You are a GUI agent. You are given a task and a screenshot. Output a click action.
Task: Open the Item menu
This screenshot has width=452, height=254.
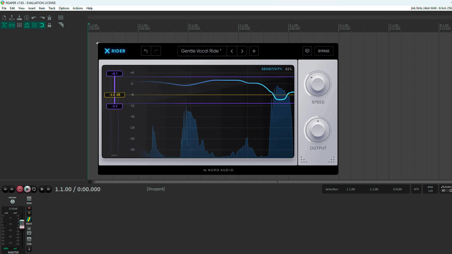[42, 8]
